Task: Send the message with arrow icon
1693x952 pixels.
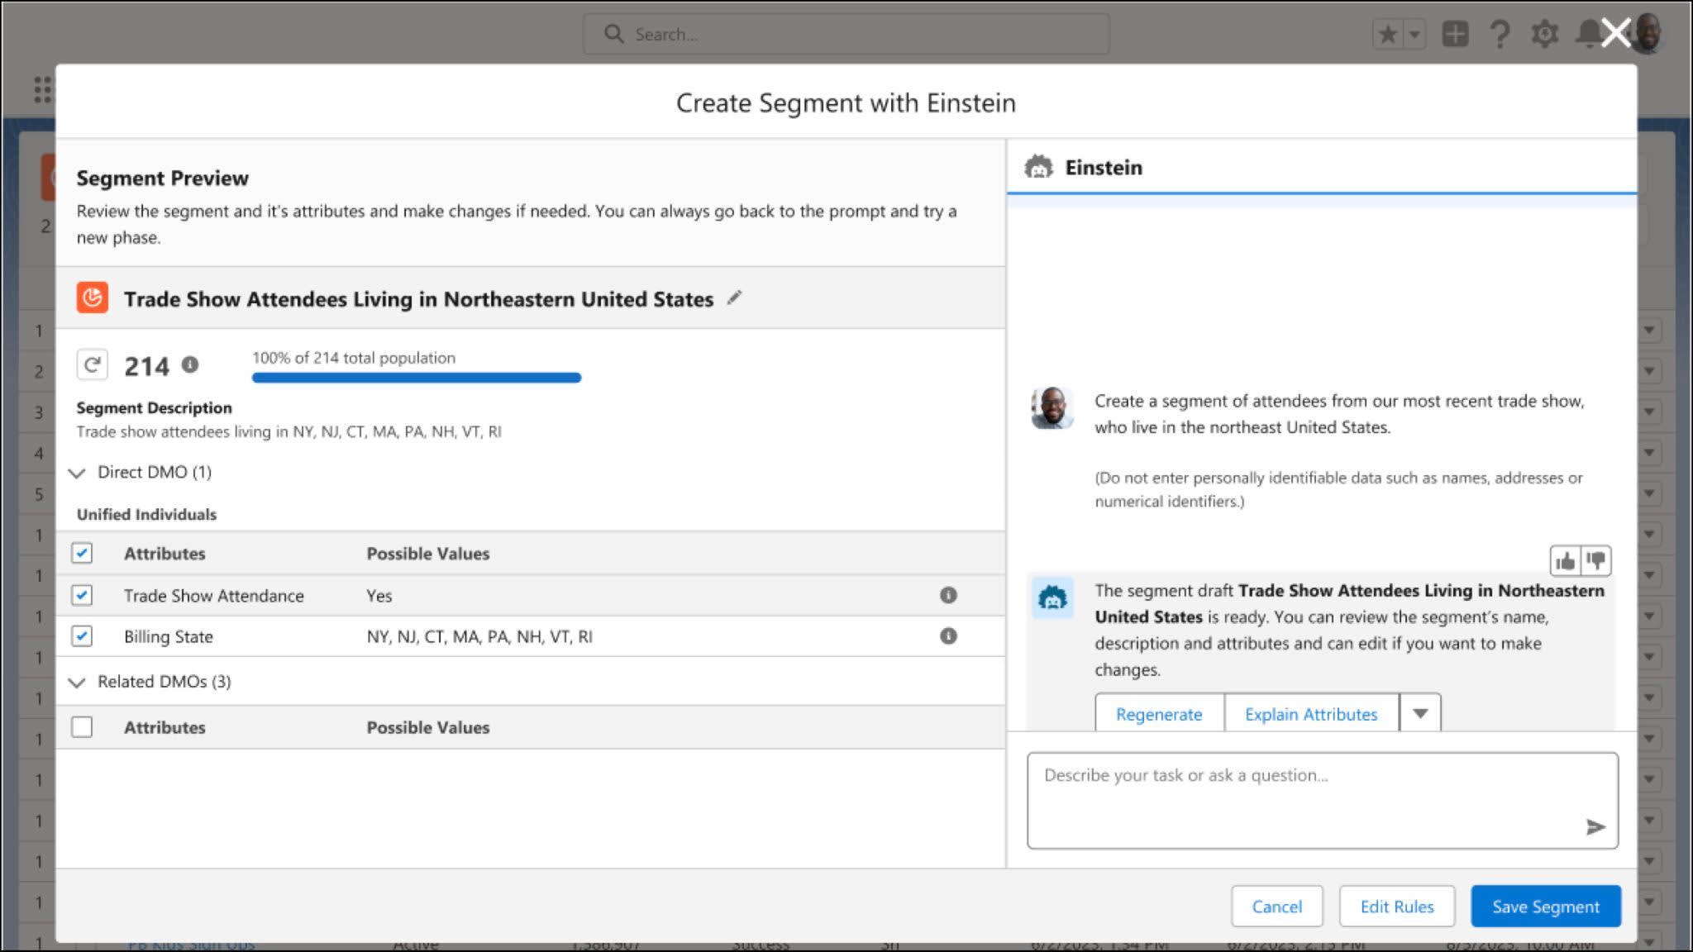Action: click(1595, 826)
